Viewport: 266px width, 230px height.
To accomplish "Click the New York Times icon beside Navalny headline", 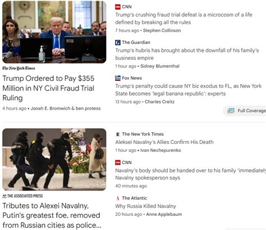I will tap(118, 134).
